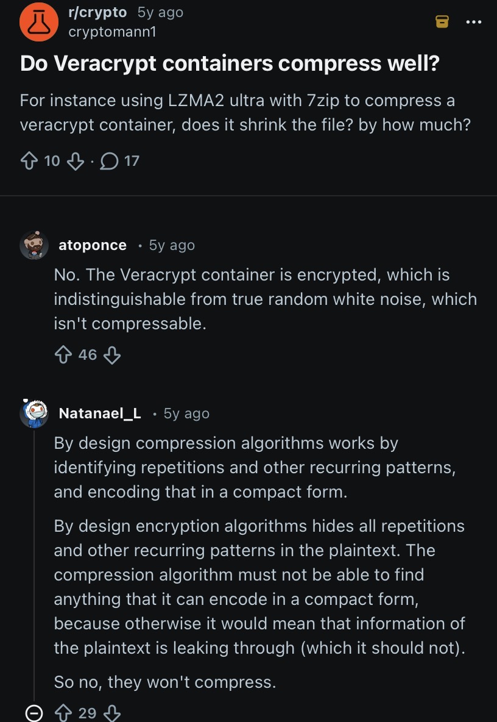Open the three-dot post options menu

473,22
